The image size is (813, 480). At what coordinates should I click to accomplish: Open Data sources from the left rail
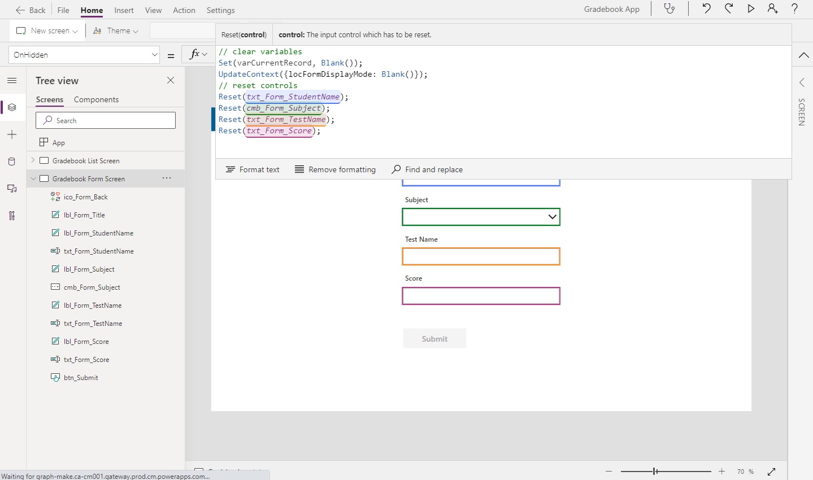pos(12,162)
